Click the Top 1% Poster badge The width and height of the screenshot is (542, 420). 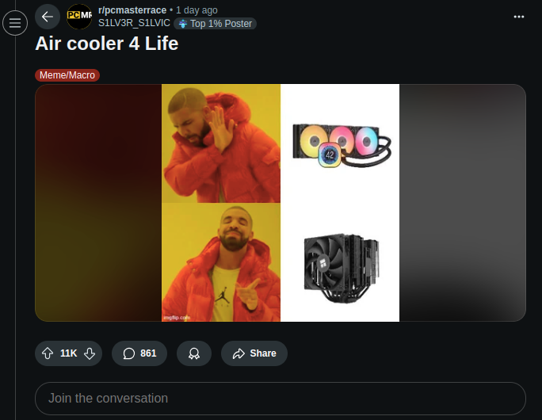(x=215, y=24)
